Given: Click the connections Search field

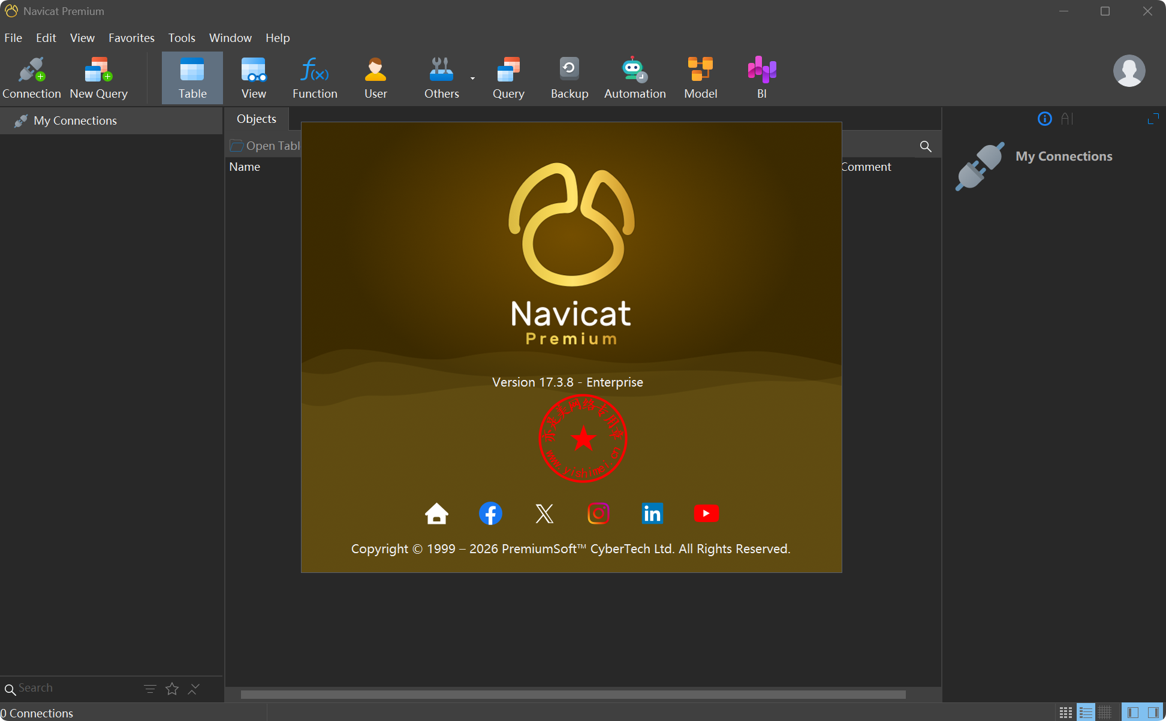Looking at the screenshot, I should 72,688.
